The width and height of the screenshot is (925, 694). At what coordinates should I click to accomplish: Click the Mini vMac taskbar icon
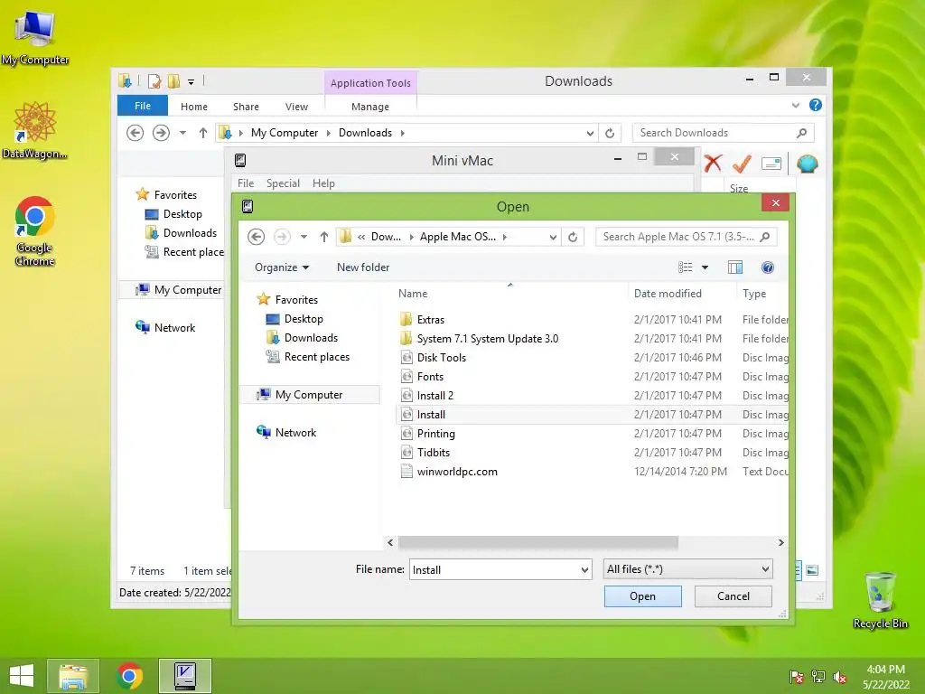click(x=185, y=676)
